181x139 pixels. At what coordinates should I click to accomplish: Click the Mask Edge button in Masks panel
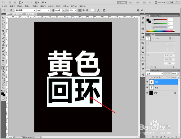pyautogui.click(x=169, y=56)
